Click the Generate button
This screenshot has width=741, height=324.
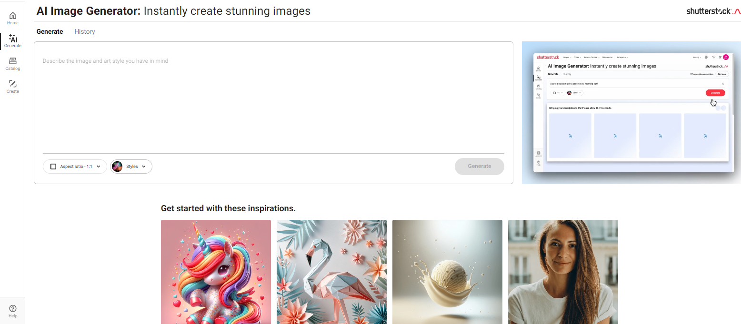(x=479, y=166)
